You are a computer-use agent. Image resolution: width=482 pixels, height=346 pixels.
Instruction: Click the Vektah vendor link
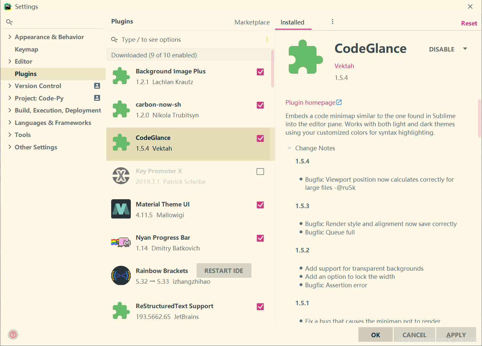pos(344,66)
